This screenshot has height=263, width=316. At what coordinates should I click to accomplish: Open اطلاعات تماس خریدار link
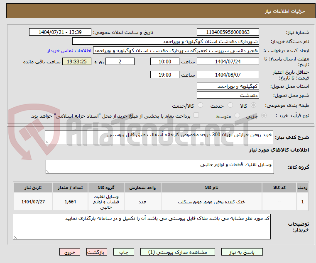pos(69,51)
